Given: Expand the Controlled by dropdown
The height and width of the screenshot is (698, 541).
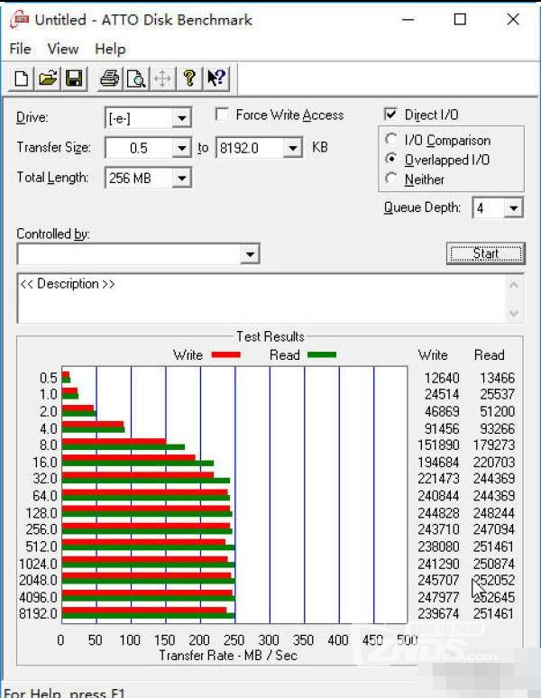Looking at the screenshot, I should 250,254.
